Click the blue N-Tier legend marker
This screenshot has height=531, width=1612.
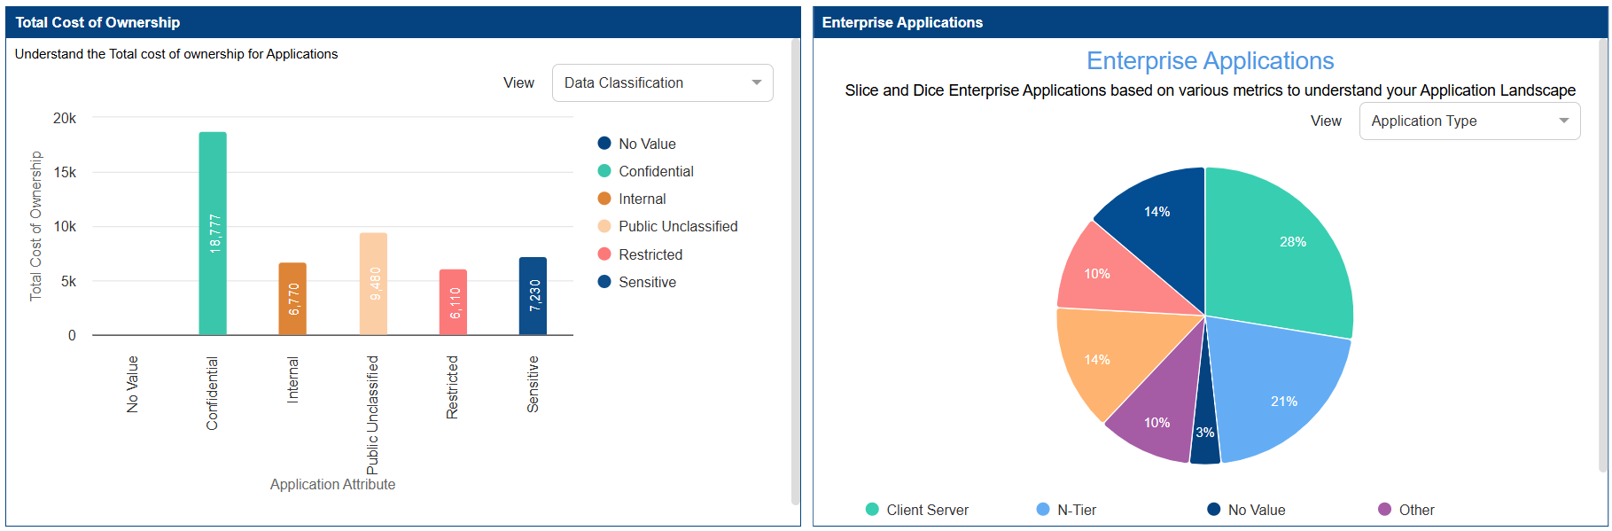1043,510
